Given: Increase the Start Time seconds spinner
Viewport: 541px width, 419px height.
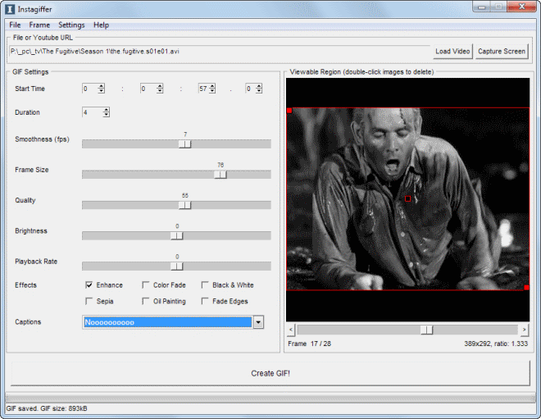Looking at the screenshot, I should tap(212, 86).
